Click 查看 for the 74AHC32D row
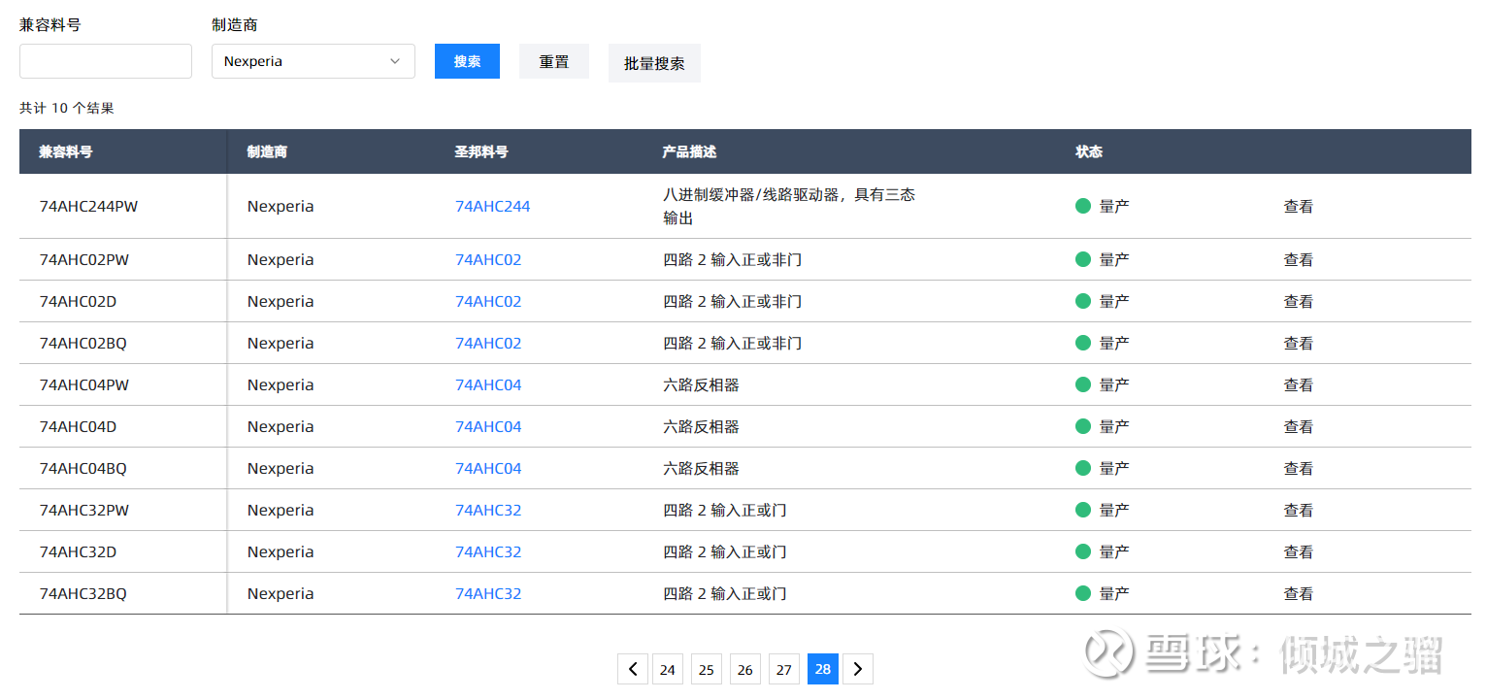1486x700 pixels. [x=1298, y=551]
